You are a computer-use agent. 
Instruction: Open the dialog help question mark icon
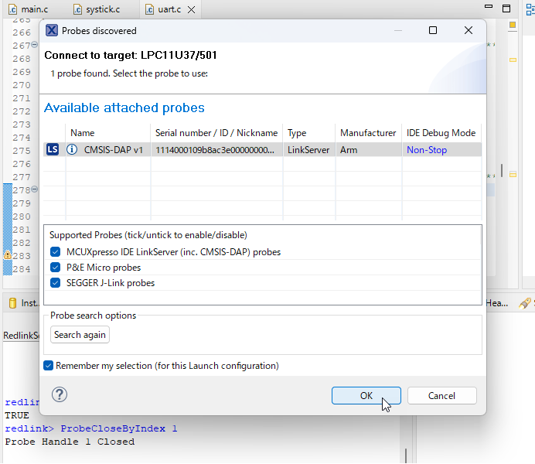[x=60, y=394]
